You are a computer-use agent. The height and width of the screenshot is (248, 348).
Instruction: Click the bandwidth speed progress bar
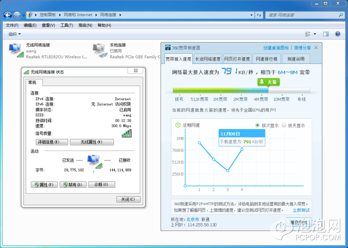(x=241, y=90)
